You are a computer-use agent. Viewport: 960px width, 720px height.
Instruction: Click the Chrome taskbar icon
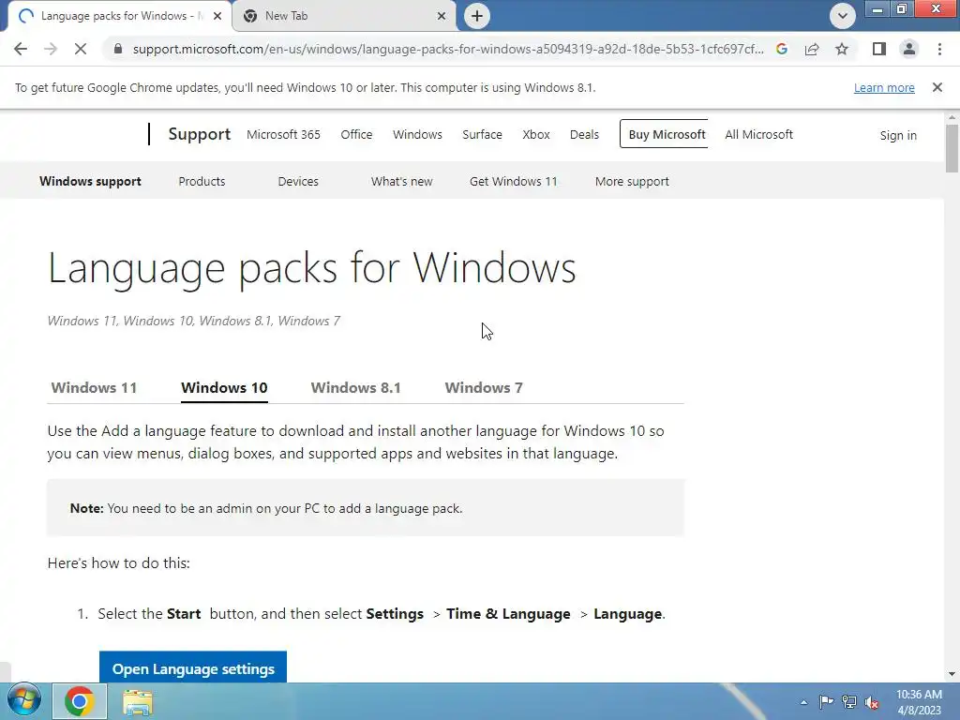tap(80, 701)
